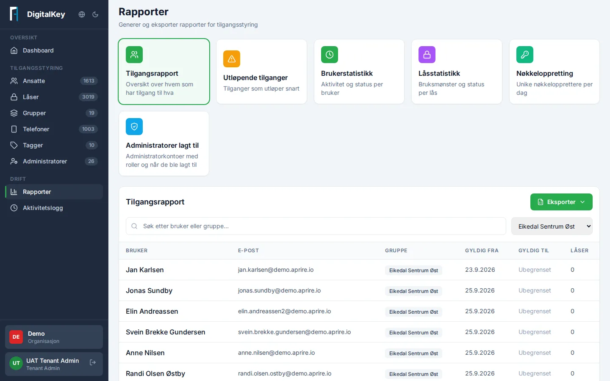Viewport: 610px width, 381px height.
Task: Click the Rapporter bar chart icon
Action: click(x=14, y=192)
